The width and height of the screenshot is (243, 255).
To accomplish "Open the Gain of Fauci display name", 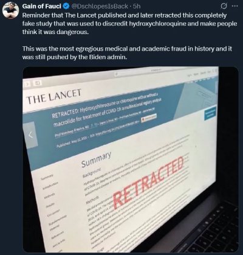I will pyautogui.click(x=41, y=7).
